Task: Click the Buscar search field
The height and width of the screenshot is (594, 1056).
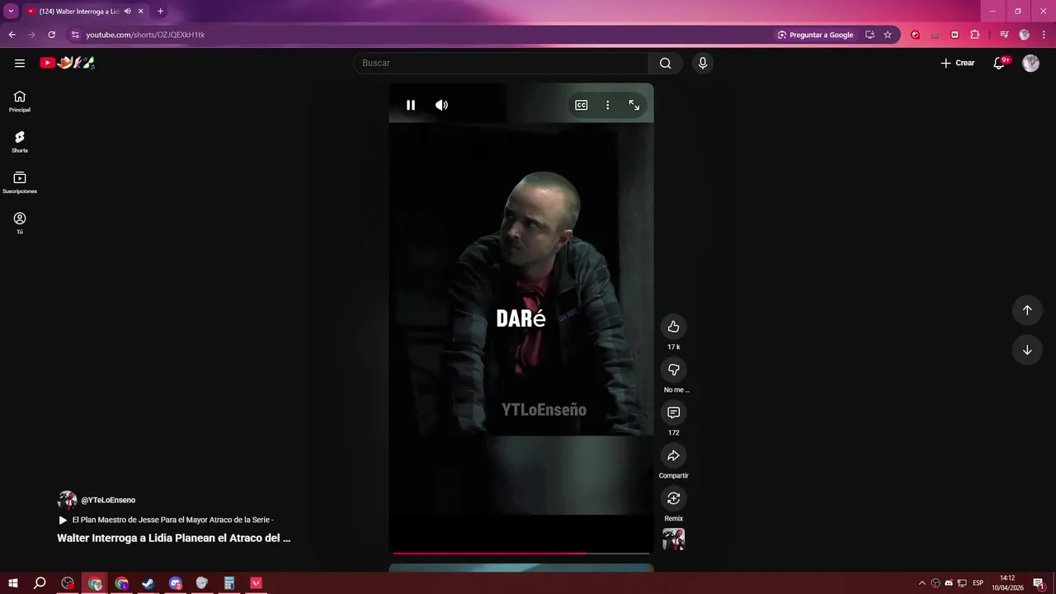Action: [501, 63]
